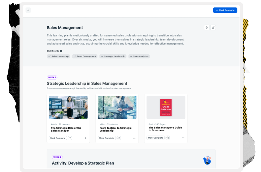Select the Sales Leadership skill tag
Image resolution: width=261 pixels, height=172 pixels.
pos(59,56)
